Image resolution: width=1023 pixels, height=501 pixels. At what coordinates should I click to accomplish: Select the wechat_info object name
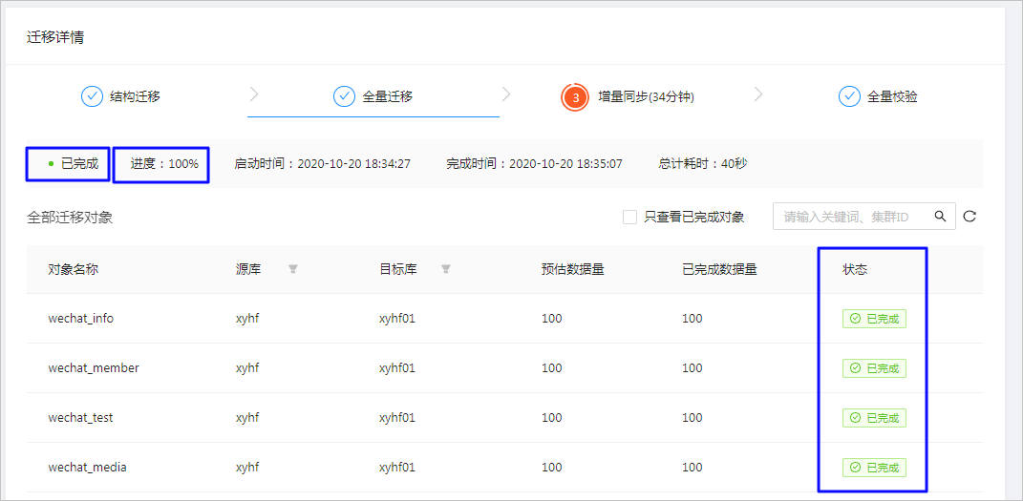81,319
